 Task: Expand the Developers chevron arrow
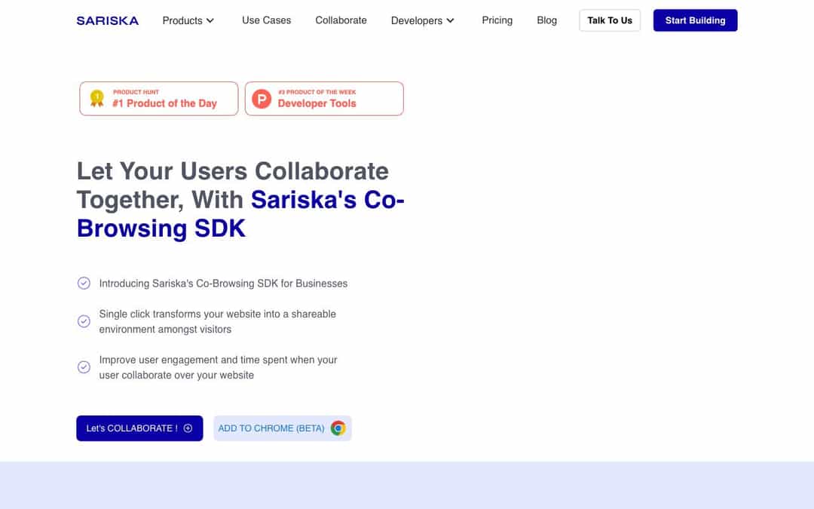pos(450,21)
